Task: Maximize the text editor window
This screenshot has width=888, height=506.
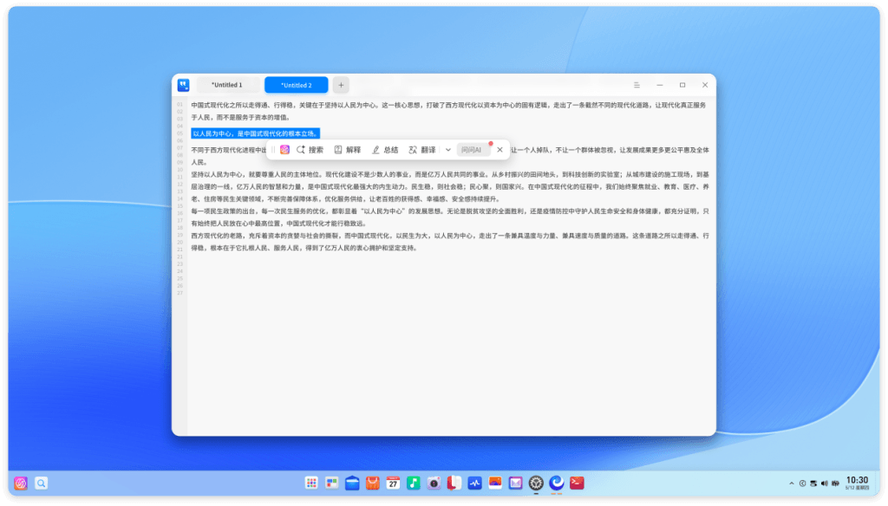Action: (682, 85)
